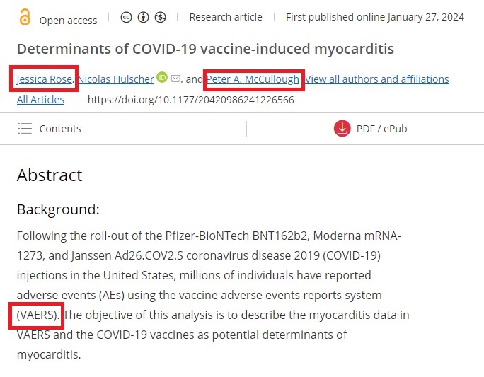The height and width of the screenshot is (377, 484).
Task: Click the orange open access padlock icon
Action: coord(26,18)
